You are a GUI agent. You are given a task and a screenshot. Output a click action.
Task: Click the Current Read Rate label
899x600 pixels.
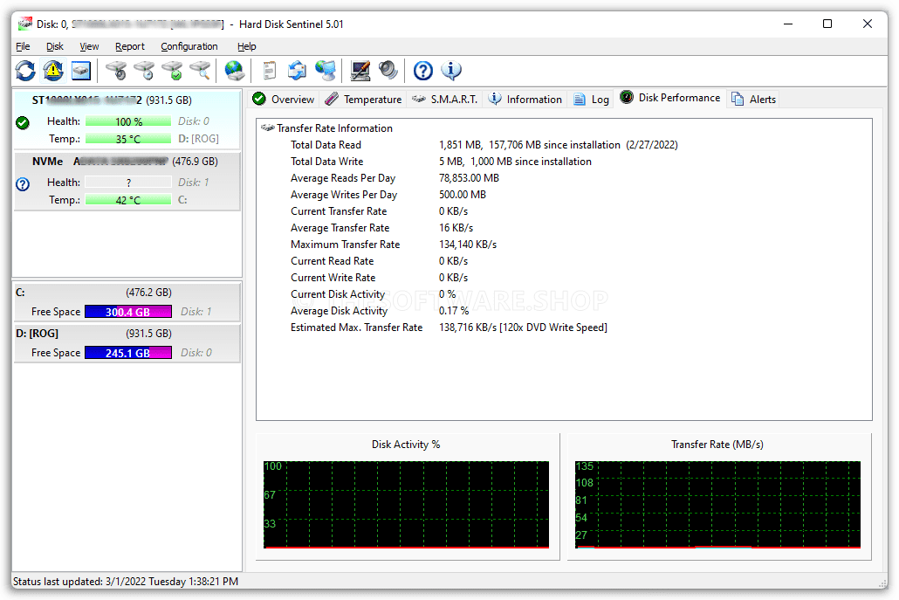(332, 261)
